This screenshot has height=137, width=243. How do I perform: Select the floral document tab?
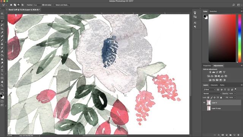24,10
